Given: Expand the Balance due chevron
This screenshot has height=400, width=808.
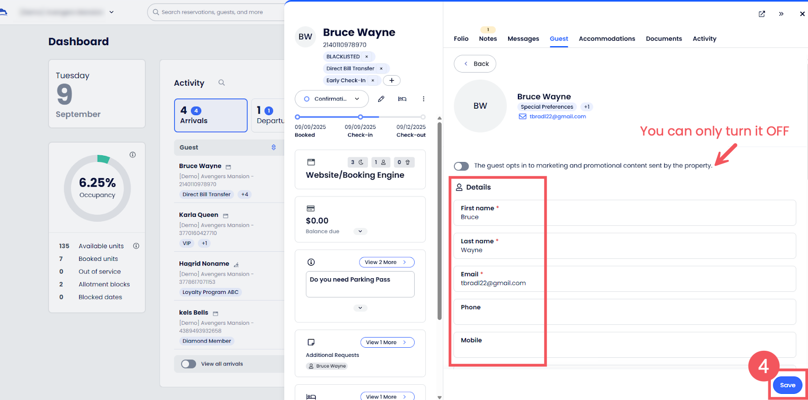Looking at the screenshot, I should click(x=360, y=231).
